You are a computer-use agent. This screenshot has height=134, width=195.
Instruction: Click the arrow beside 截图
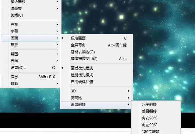tap(57, 54)
